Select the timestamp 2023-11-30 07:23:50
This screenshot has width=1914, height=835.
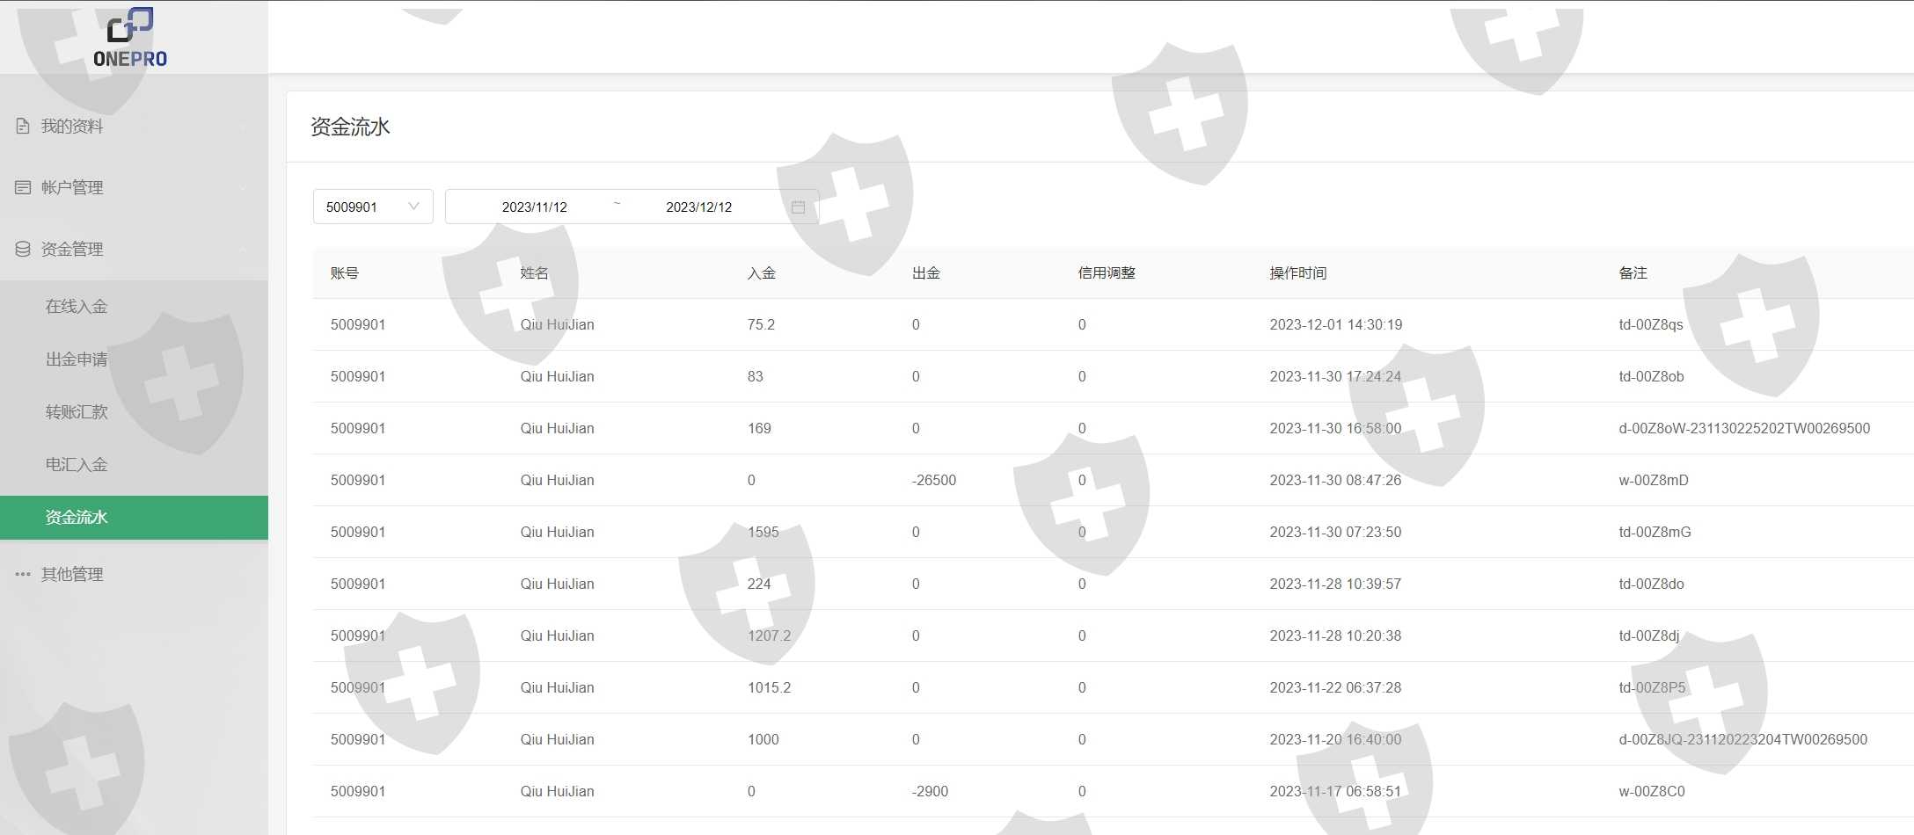pyautogui.click(x=1335, y=532)
